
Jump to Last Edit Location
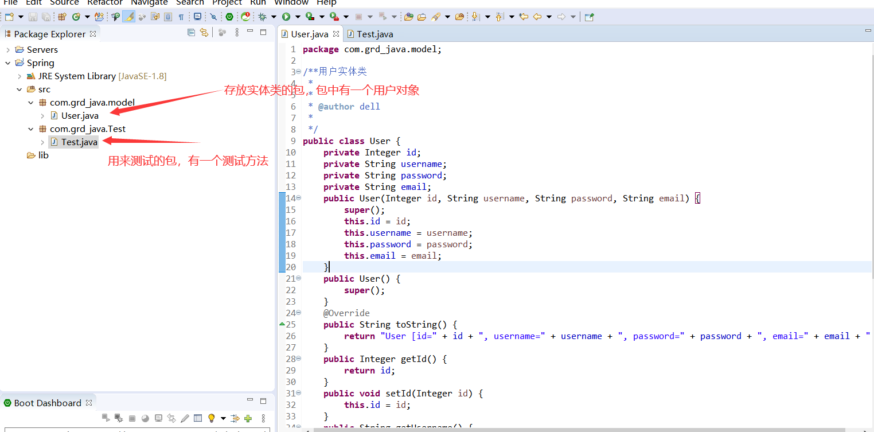[x=524, y=17]
